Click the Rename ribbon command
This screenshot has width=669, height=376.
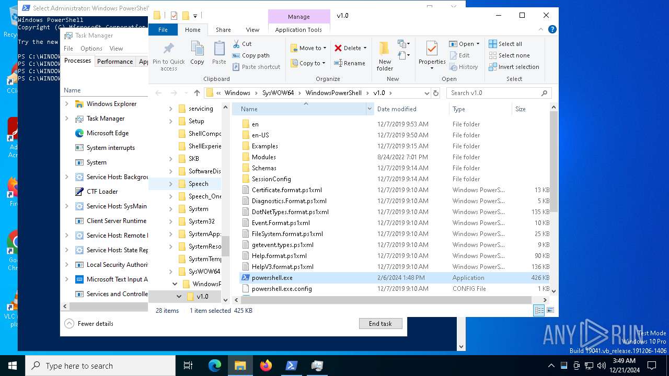(x=350, y=63)
